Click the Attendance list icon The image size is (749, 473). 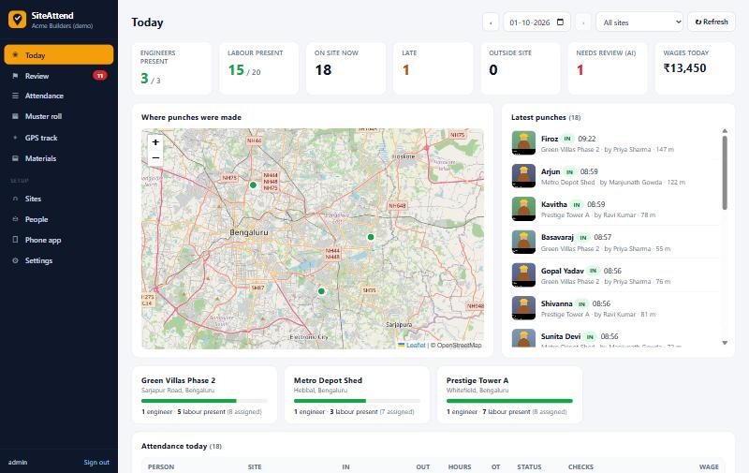click(15, 96)
